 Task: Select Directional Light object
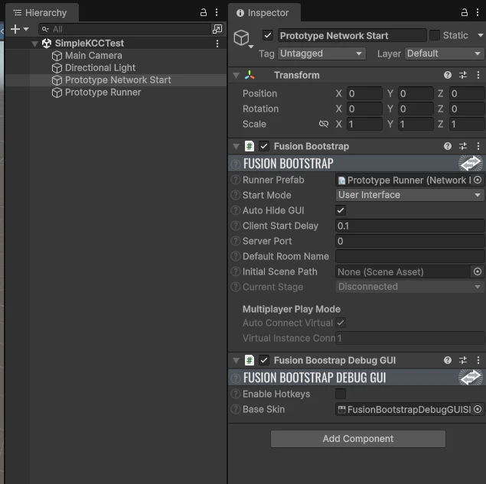pos(100,68)
